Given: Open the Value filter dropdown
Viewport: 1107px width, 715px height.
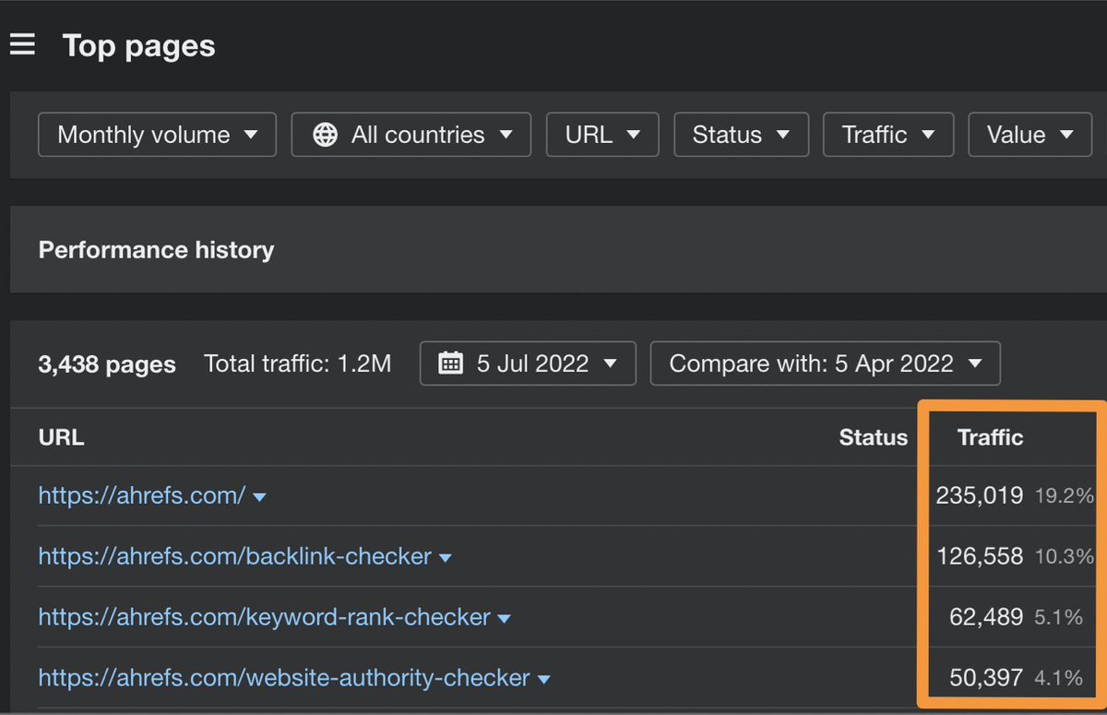Looking at the screenshot, I should (1030, 135).
